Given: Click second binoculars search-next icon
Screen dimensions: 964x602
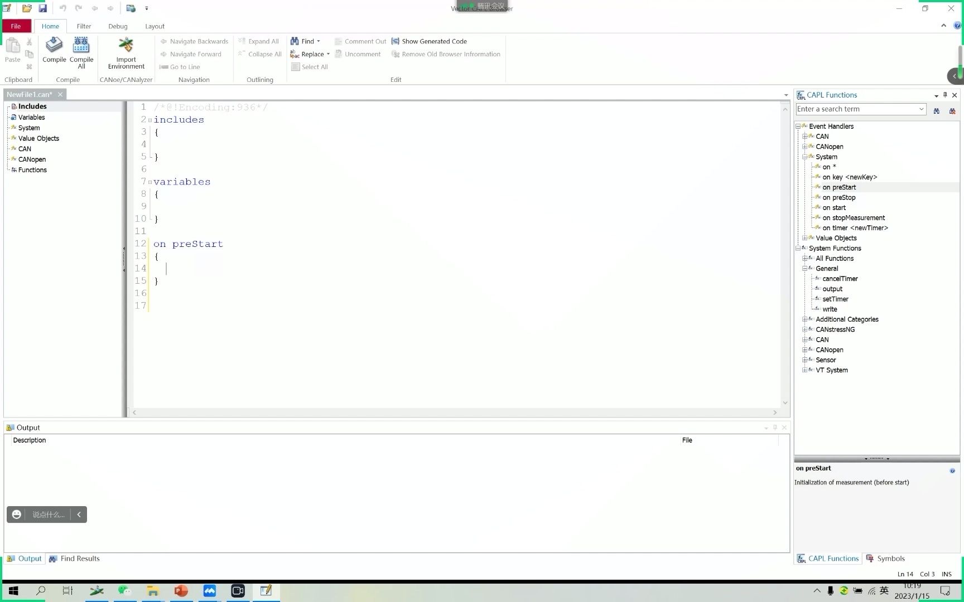Looking at the screenshot, I should (x=952, y=110).
